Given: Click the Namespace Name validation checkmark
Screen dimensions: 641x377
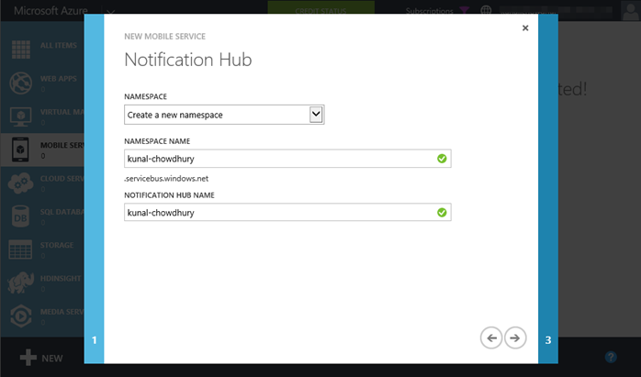Looking at the screenshot, I should pyautogui.click(x=442, y=159).
